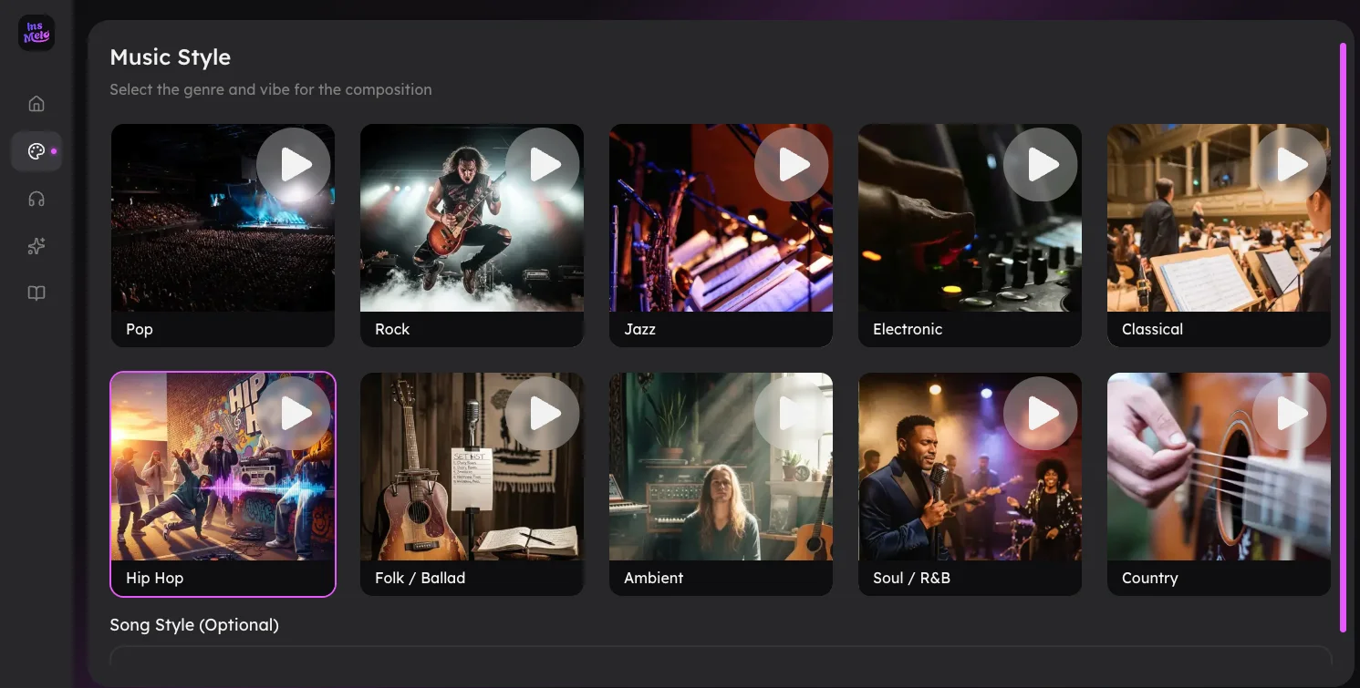Play the Rock genre preview
This screenshot has width=1360, height=688.
tap(543, 165)
